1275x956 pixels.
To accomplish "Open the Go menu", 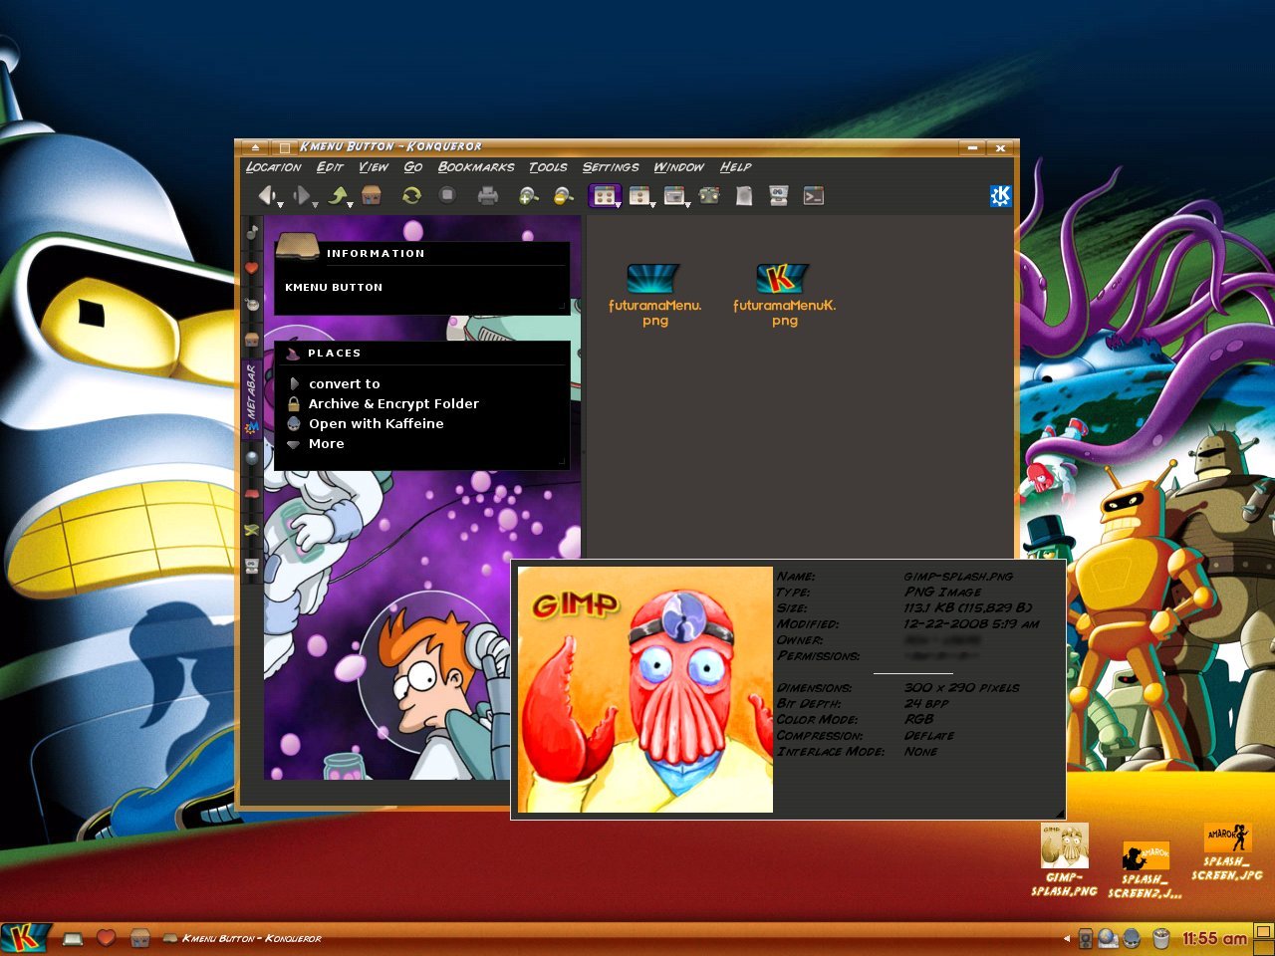I will click(x=413, y=167).
